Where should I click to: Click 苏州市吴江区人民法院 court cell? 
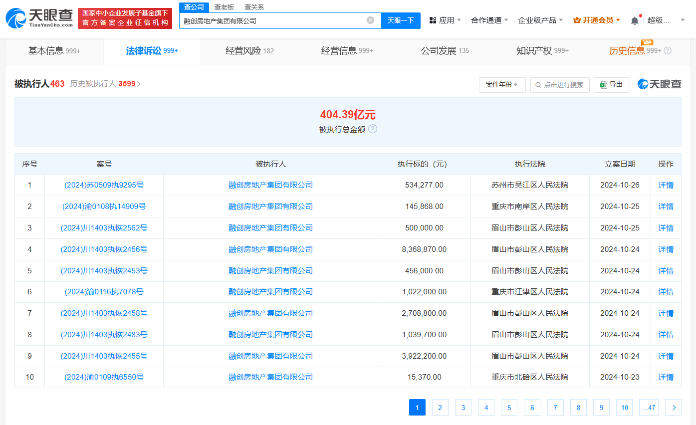tap(530, 185)
